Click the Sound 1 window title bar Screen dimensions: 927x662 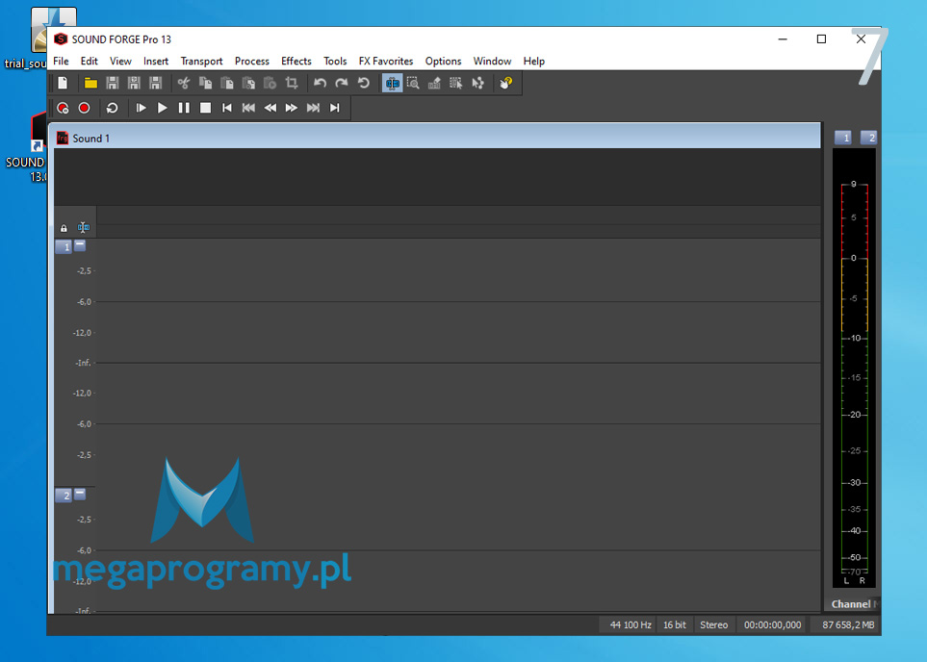point(437,138)
